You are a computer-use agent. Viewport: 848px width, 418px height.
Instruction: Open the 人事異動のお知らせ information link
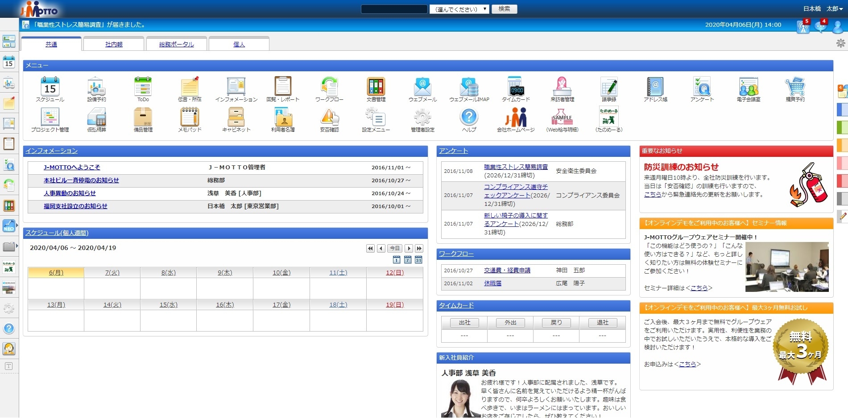70,193
